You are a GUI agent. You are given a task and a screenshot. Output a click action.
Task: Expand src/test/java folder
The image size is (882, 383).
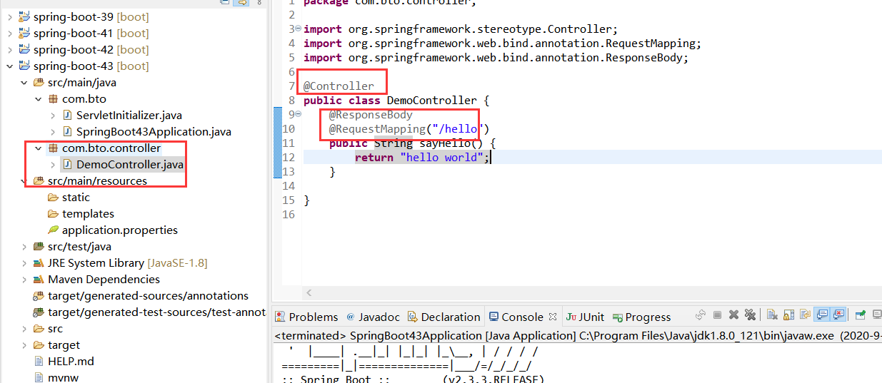pos(24,246)
